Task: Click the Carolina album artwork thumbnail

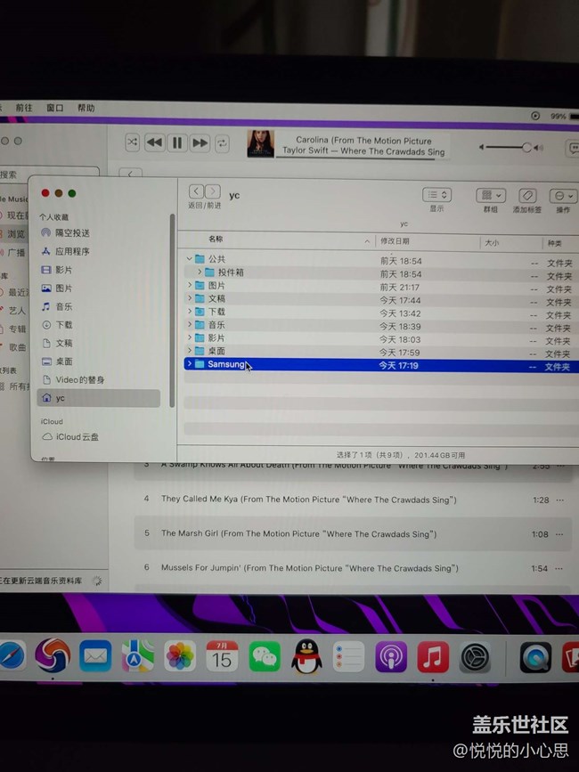Action: (260, 143)
